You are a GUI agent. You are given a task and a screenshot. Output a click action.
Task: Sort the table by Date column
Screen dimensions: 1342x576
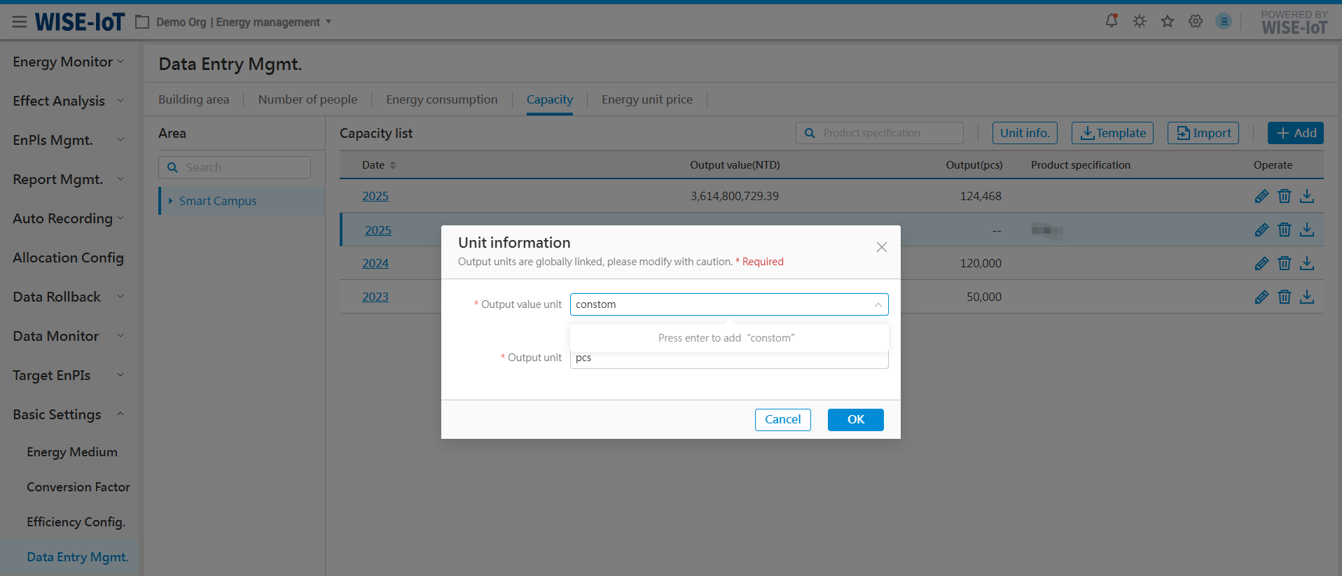click(x=392, y=165)
